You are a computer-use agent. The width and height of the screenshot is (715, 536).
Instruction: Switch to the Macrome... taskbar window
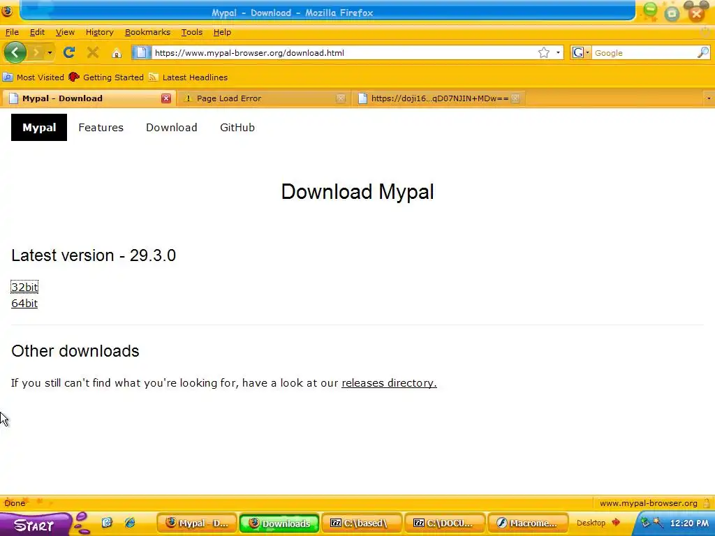[x=528, y=523]
